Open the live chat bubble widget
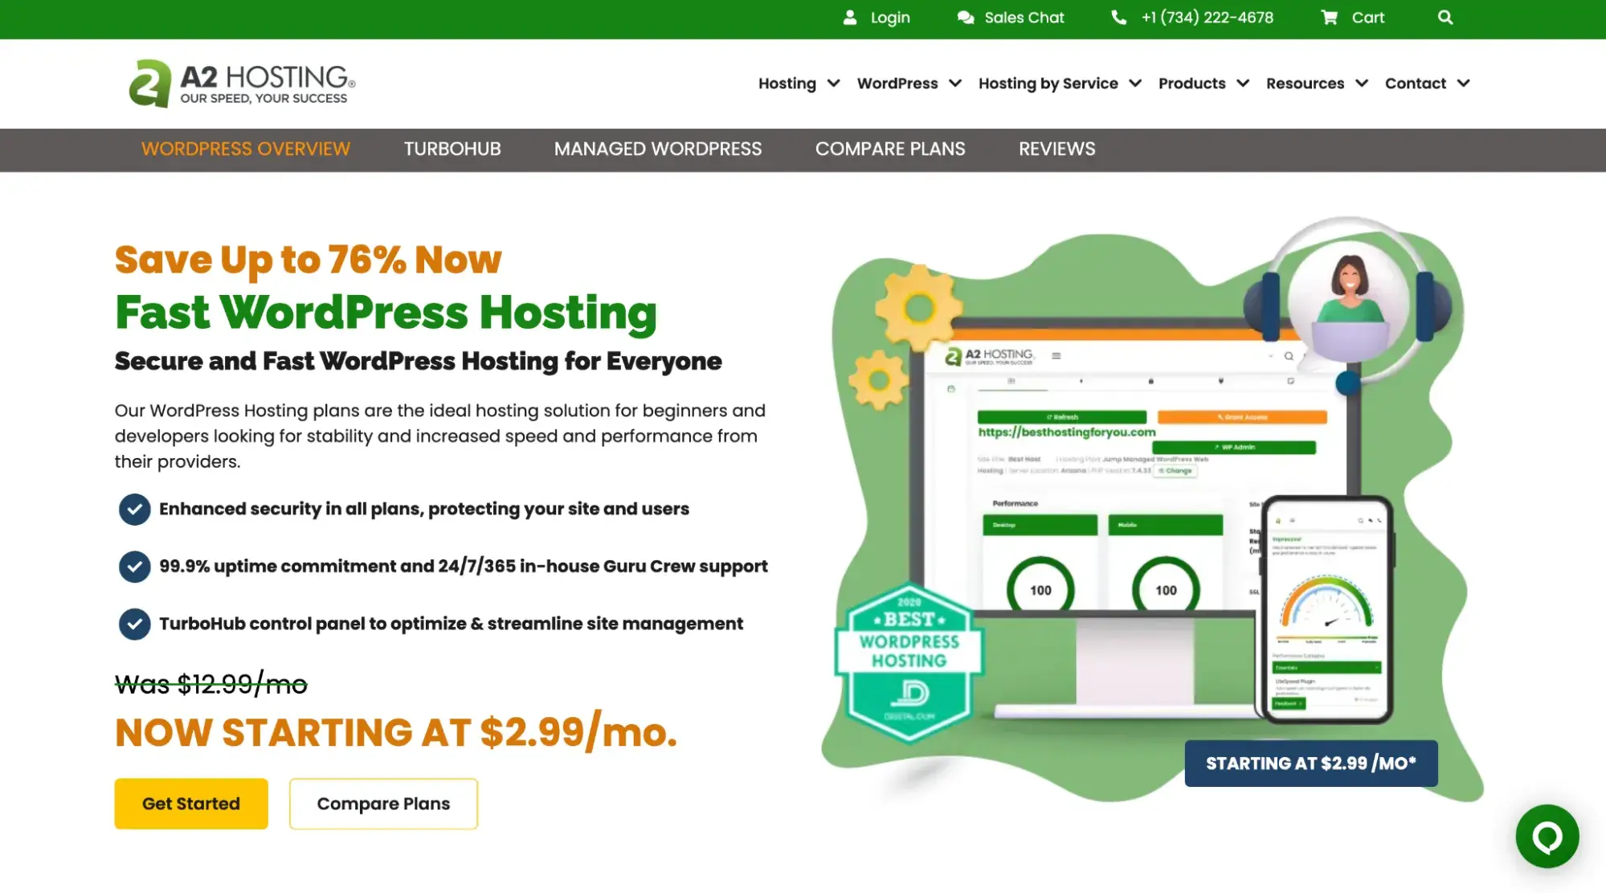Image resolution: width=1606 pixels, height=893 pixels. coord(1547,837)
